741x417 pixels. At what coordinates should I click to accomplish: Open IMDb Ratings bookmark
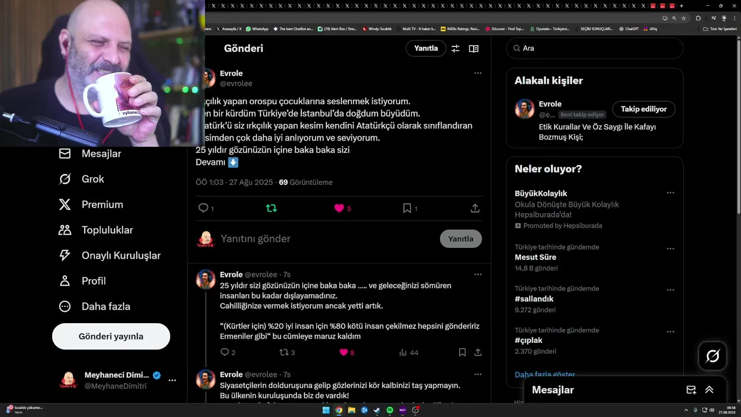coord(460,28)
